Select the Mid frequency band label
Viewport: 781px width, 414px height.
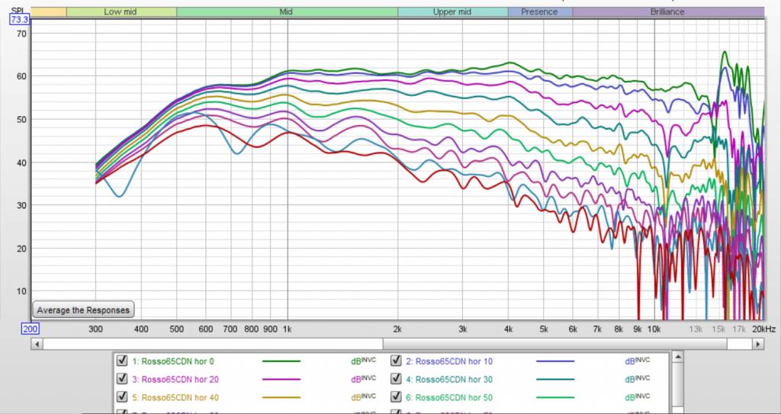pyautogui.click(x=287, y=11)
